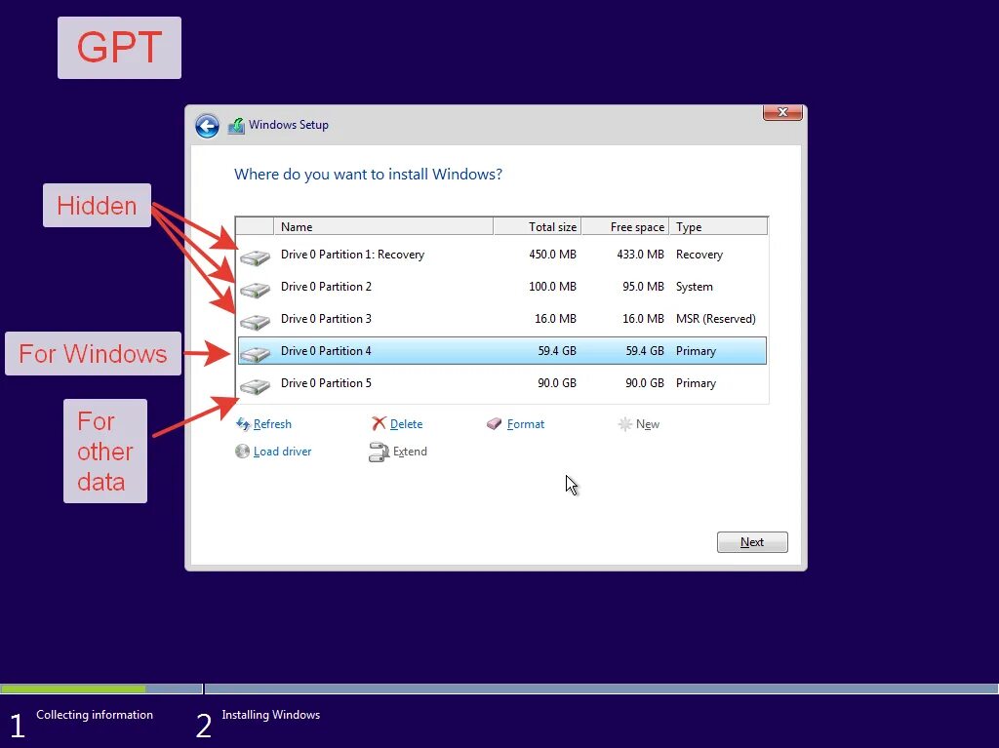The image size is (999, 748).
Task: Click Next to continue installation
Action: [752, 542]
